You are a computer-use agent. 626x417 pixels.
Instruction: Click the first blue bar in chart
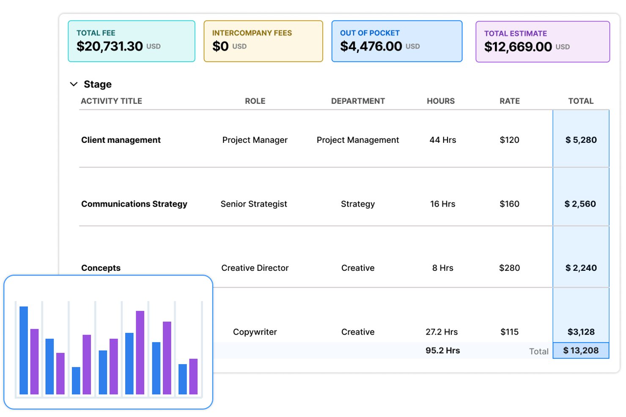(24, 350)
